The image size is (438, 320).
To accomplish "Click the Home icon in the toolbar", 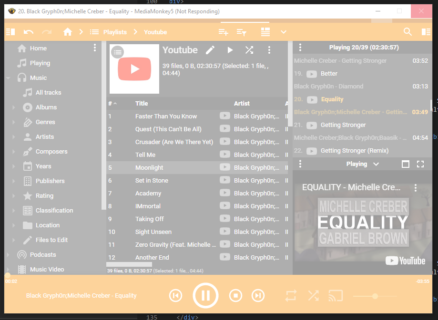I will point(68,32).
